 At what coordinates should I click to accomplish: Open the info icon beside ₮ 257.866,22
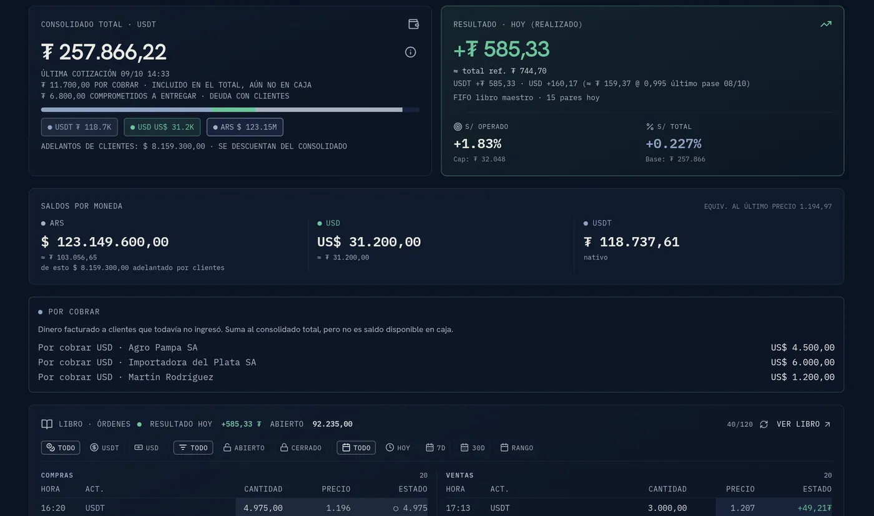410,52
